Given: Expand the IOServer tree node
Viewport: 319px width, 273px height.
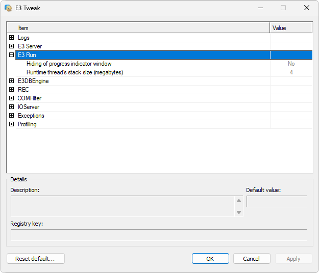Looking at the screenshot, I should point(11,107).
